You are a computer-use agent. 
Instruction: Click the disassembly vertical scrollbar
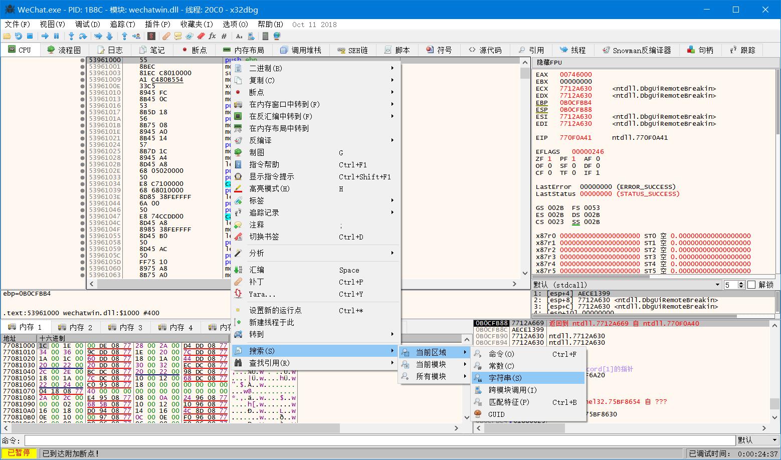point(525,167)
